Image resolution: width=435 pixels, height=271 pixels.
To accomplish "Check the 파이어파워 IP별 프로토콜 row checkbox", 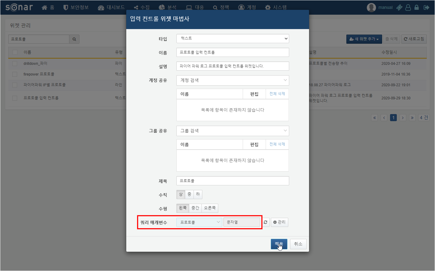I will (15, 85).
